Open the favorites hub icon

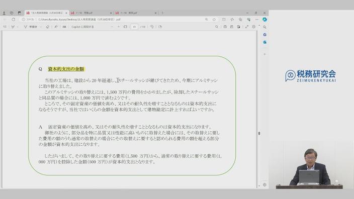pos(232,20)
